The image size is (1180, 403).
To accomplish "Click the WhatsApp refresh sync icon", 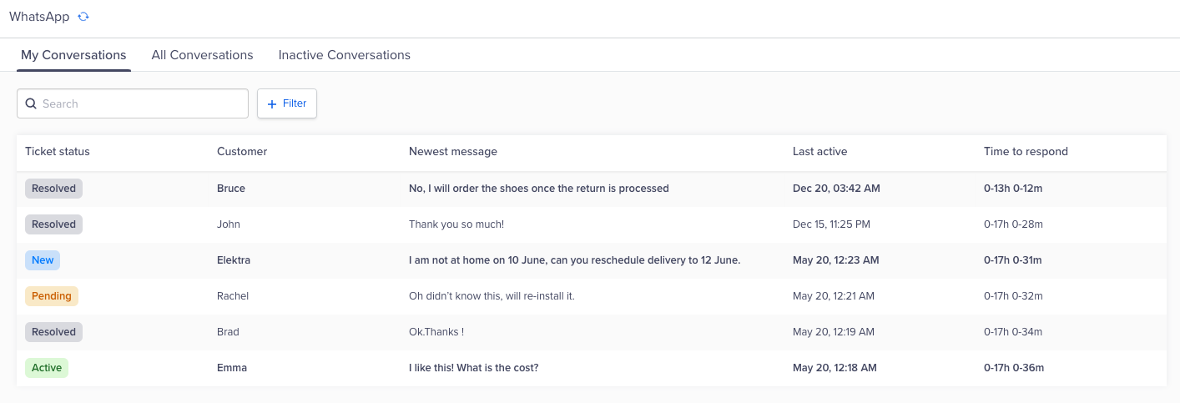I will point(83,17).
